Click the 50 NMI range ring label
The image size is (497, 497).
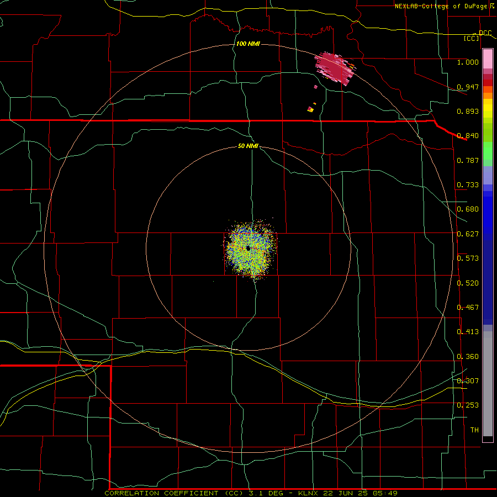point(248,146)
